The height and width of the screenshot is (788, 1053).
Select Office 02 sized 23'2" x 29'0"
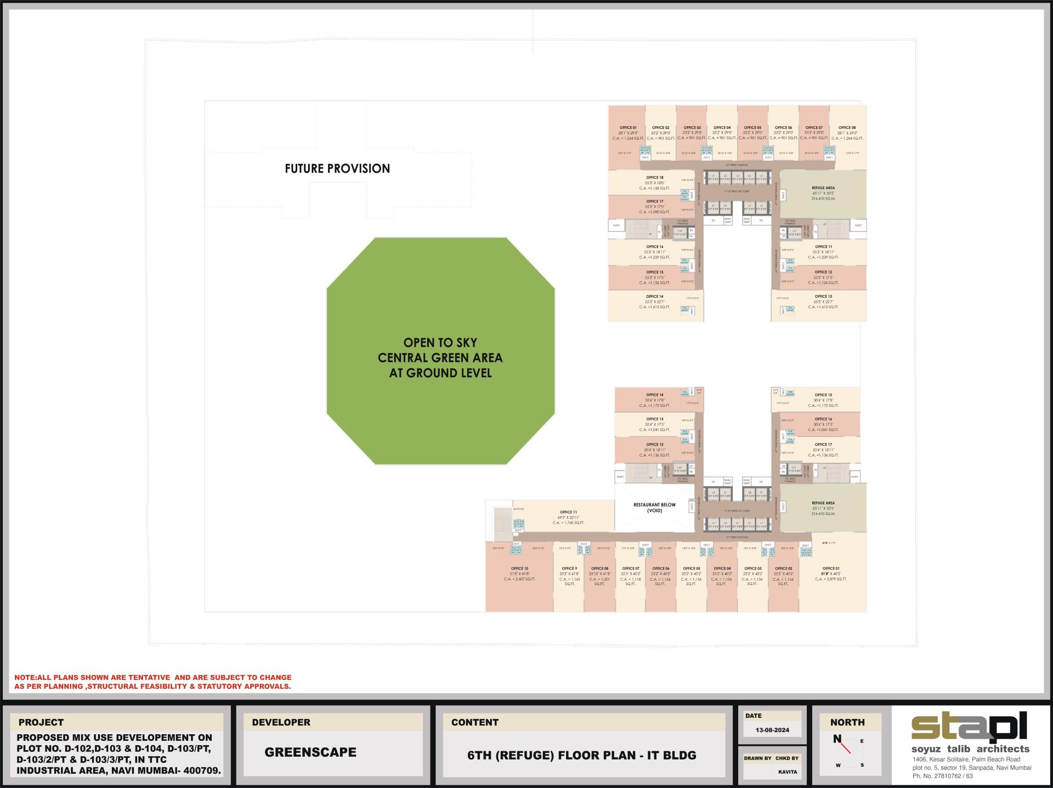660,133
